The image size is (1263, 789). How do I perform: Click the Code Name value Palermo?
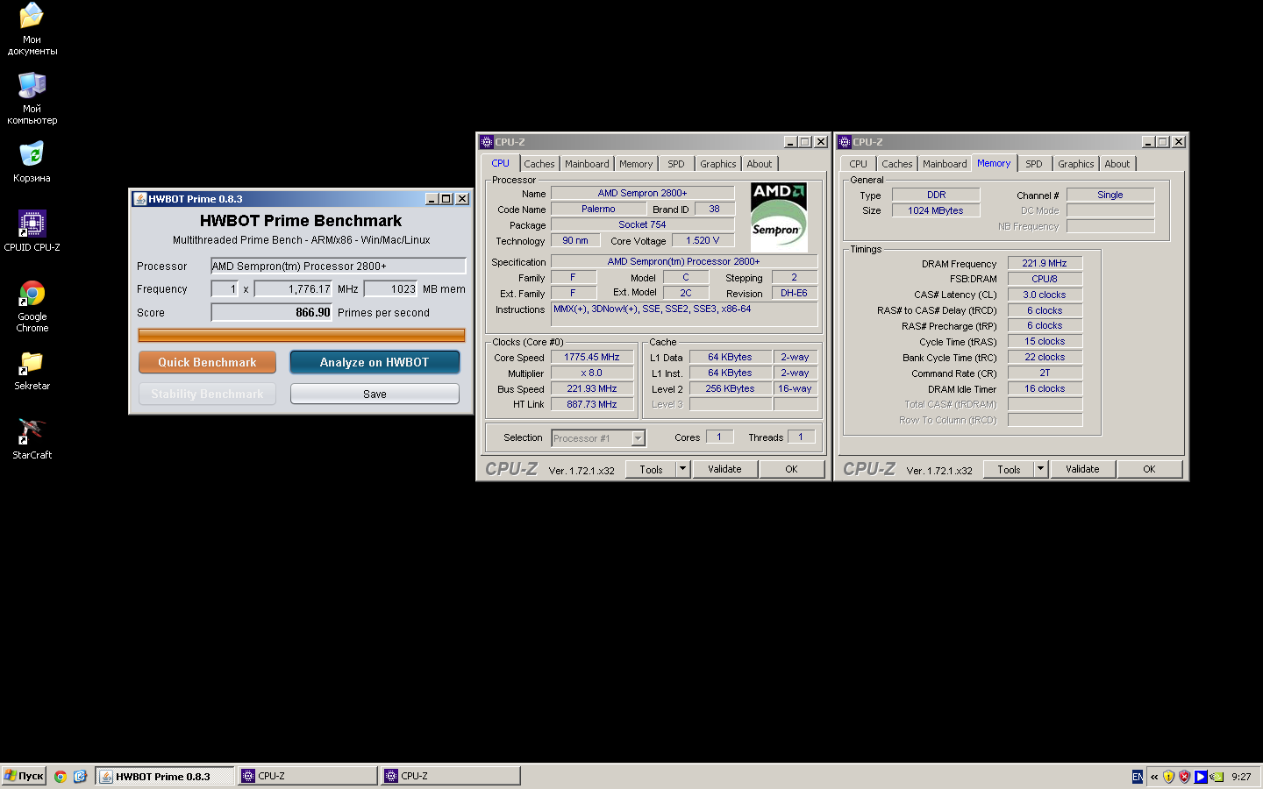[598, 209]
